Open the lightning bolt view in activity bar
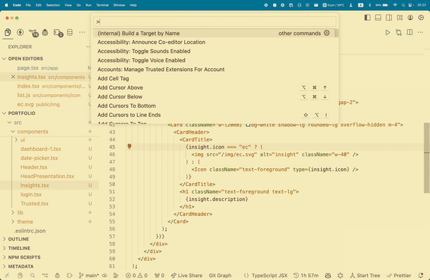 click(20, 32)
